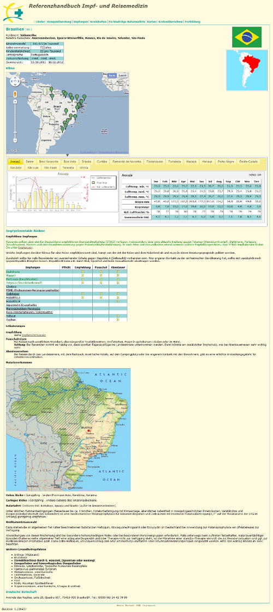Viewport: 273px width, 612px height.
Task: Click the Tollwut vaccine link
Action: (x=11, y=316)
